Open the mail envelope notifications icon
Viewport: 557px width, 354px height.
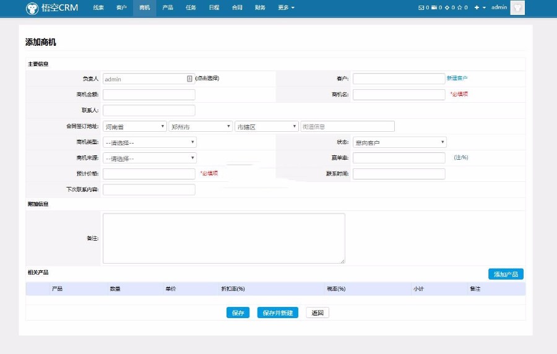pos(421,7)
